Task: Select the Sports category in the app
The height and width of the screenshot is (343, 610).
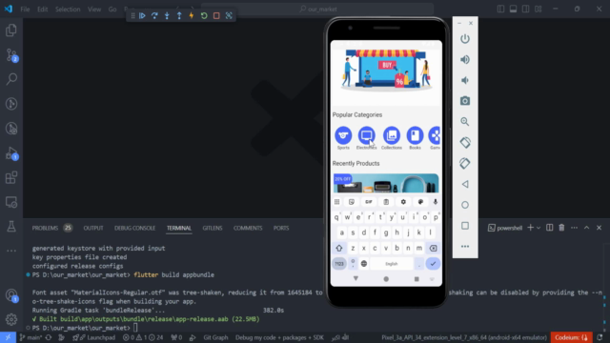Action: [343, 137]
